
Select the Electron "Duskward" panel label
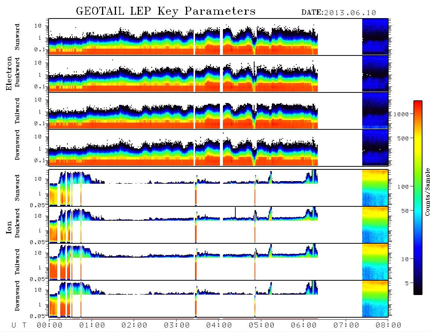point(17,72)
